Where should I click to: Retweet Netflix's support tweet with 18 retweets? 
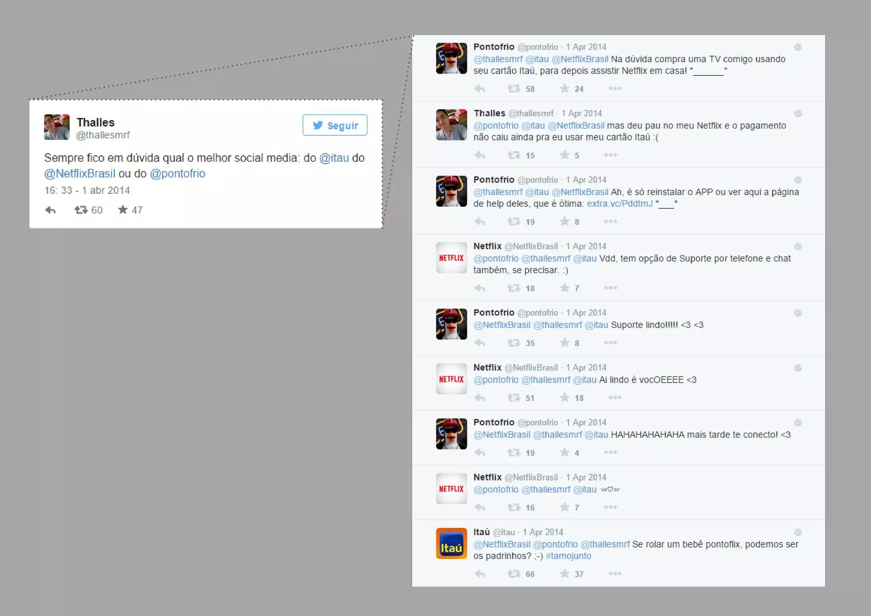tap(513, 288)
